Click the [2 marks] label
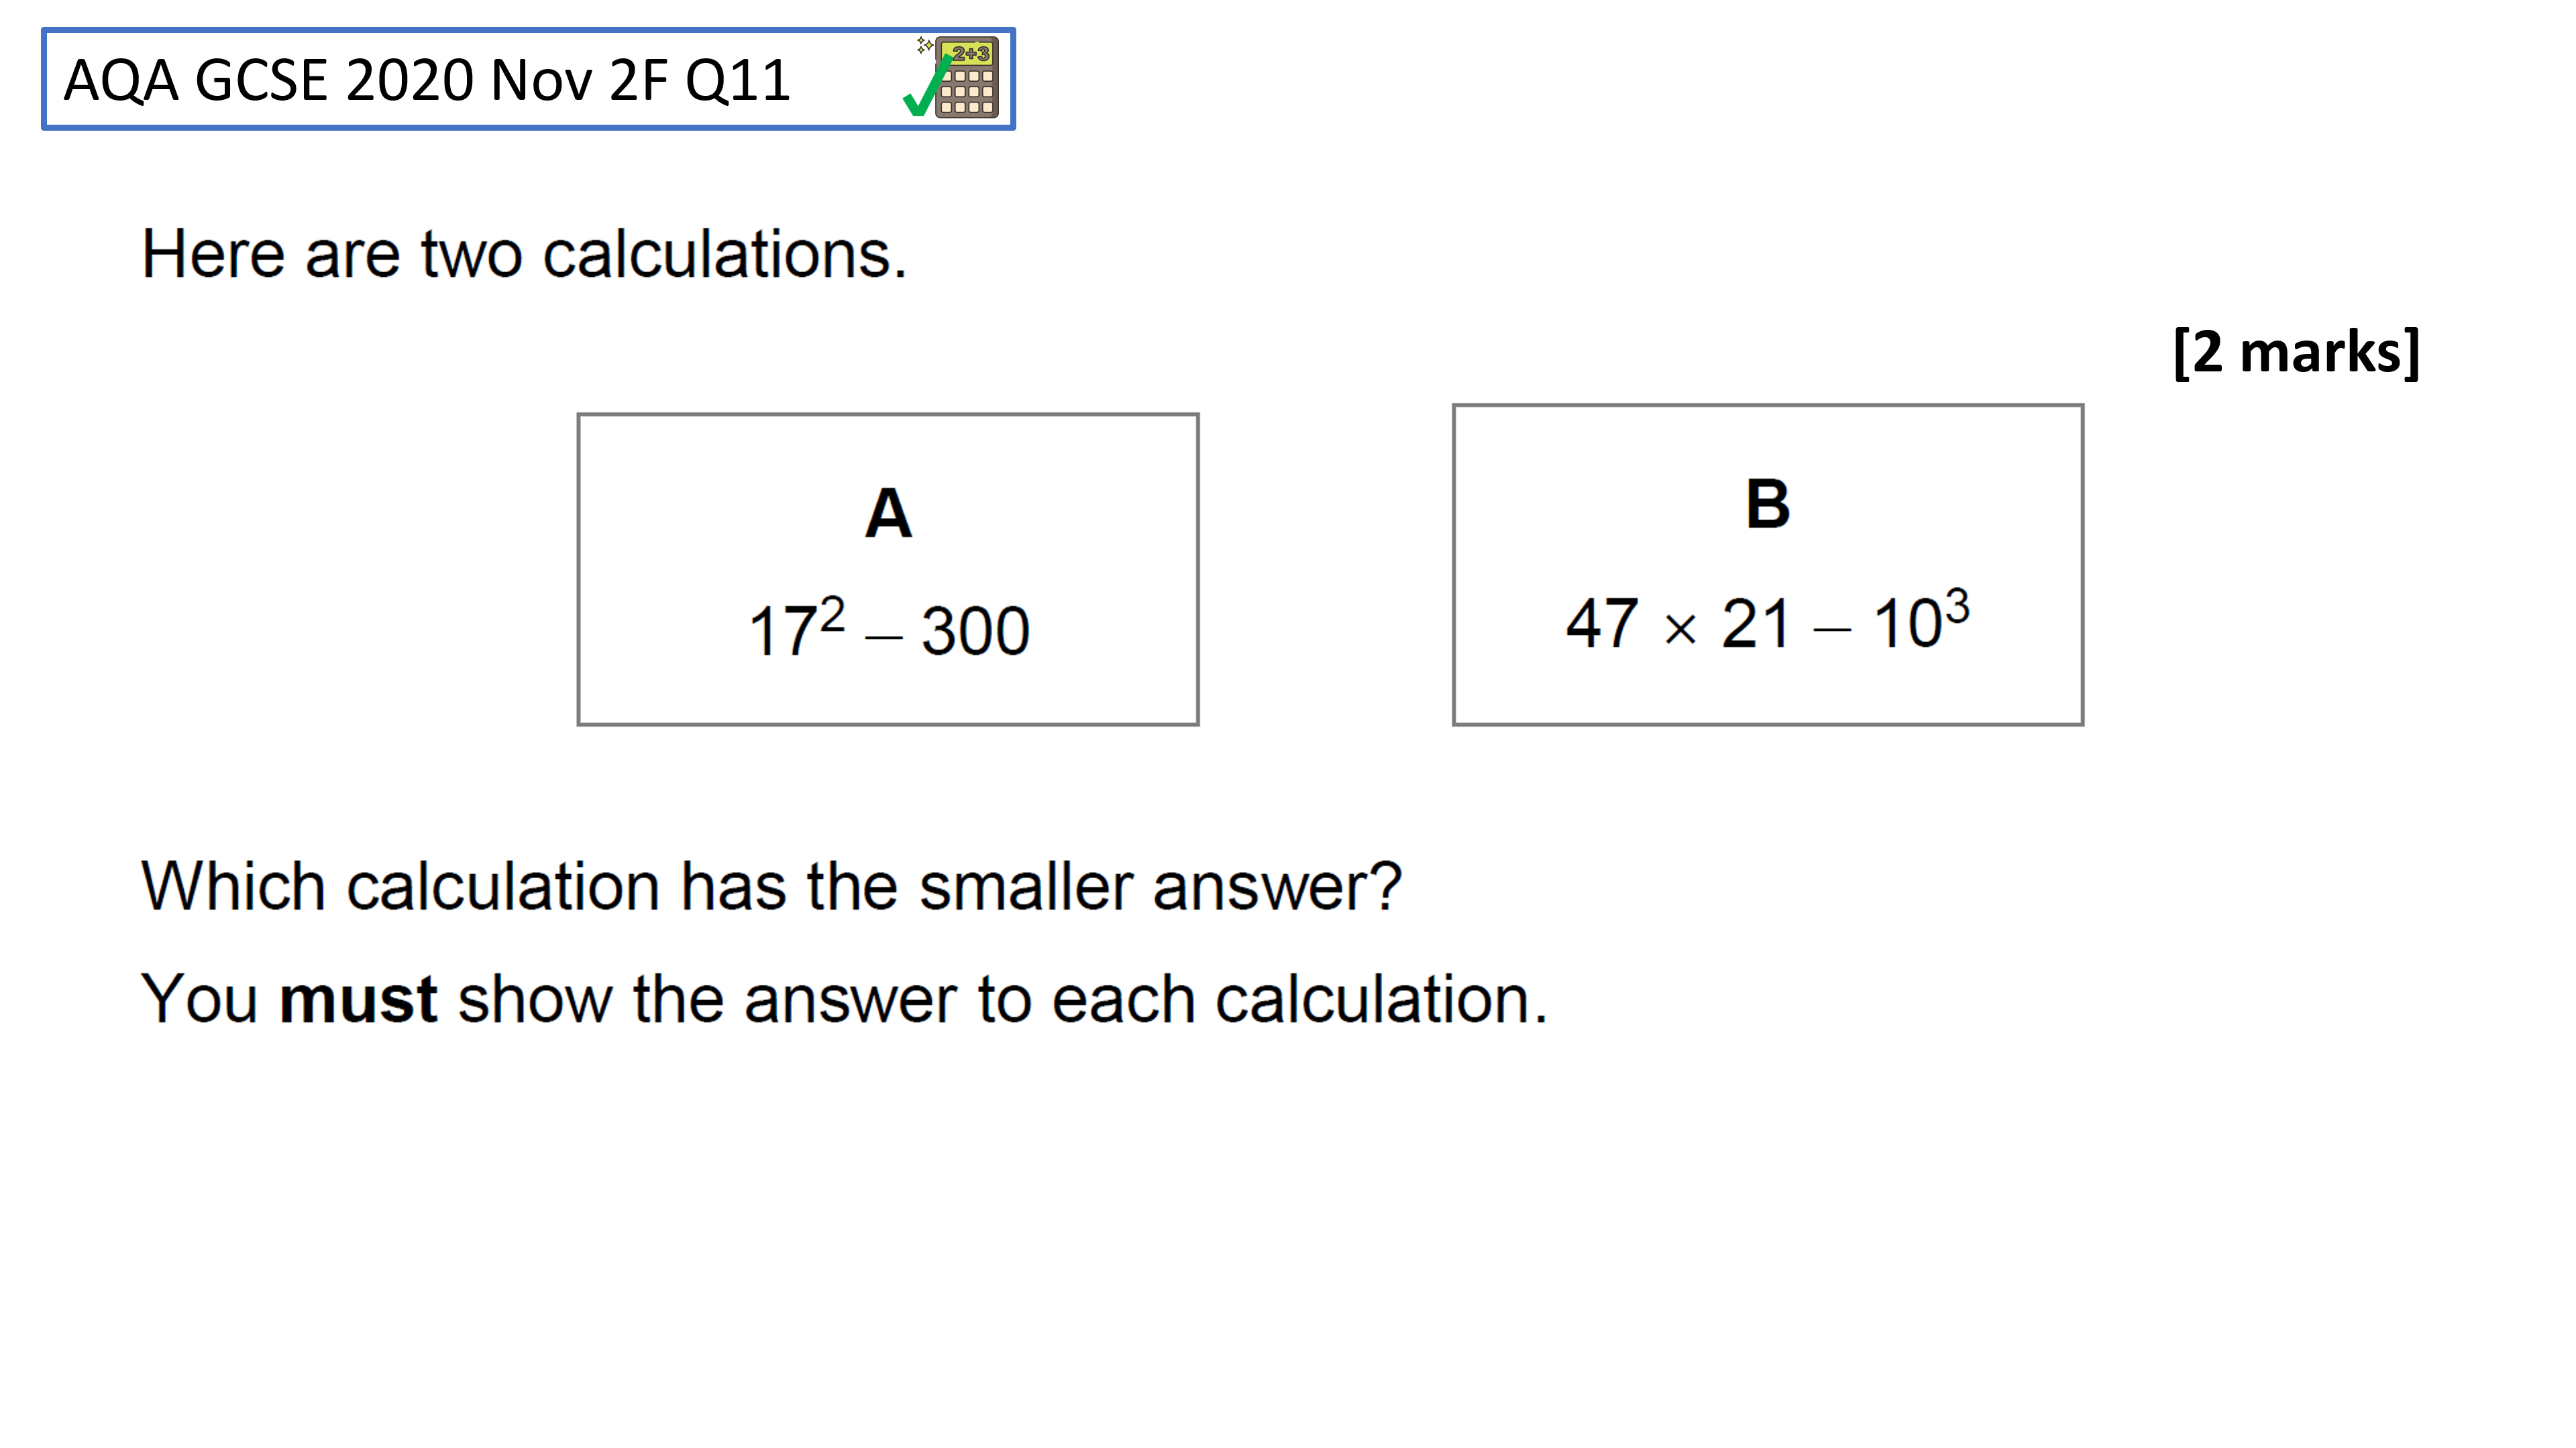The image size is (2576, 1448). click(x=2297, y=352)
